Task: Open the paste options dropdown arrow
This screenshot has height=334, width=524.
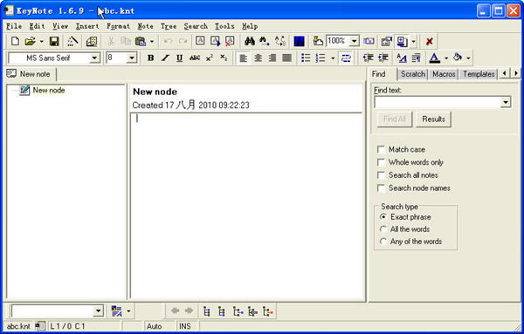Action: (152, 41)
